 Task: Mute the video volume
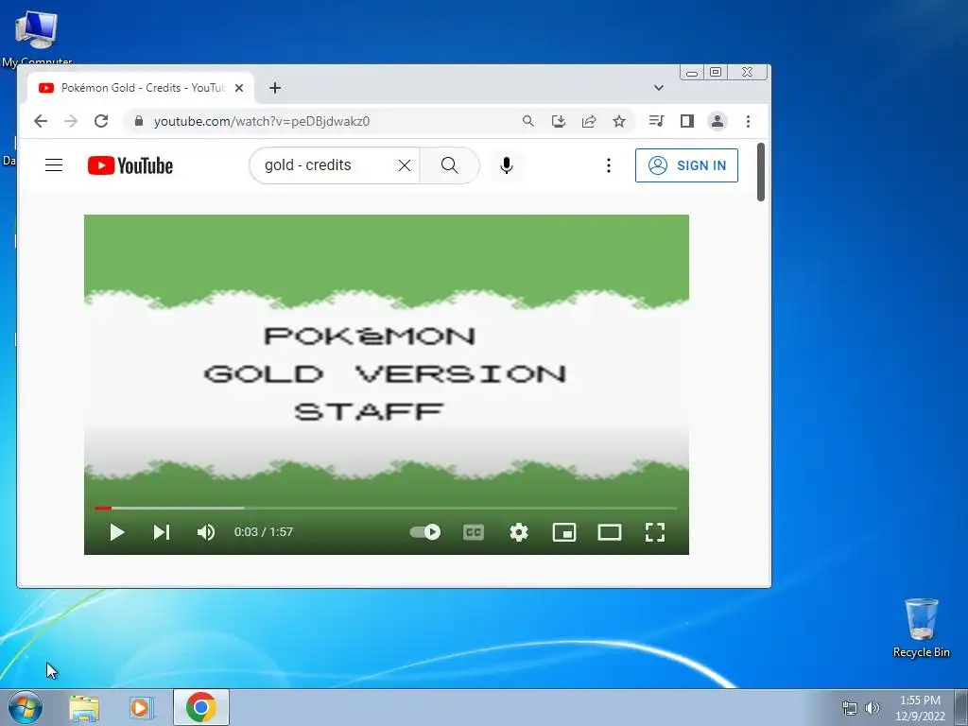point(206,532)
